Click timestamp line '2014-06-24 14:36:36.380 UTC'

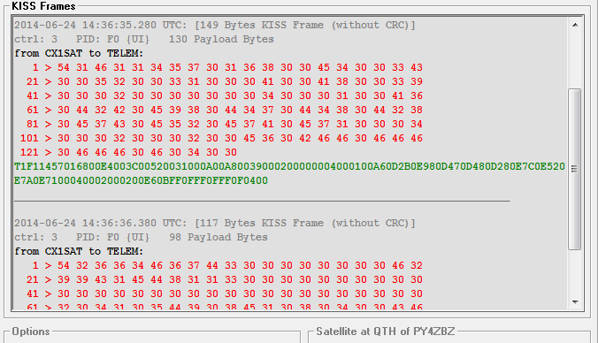[215, 223]
